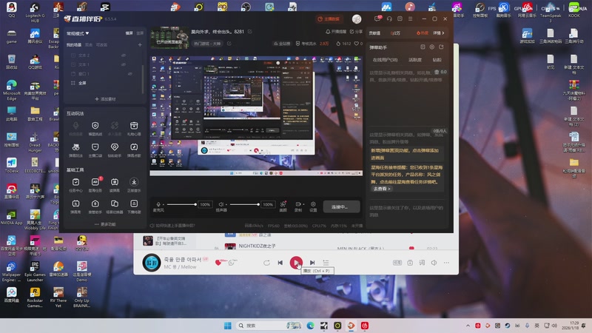Click 分享 share link
The image size is (592, 333).
(x=356, y=32)
